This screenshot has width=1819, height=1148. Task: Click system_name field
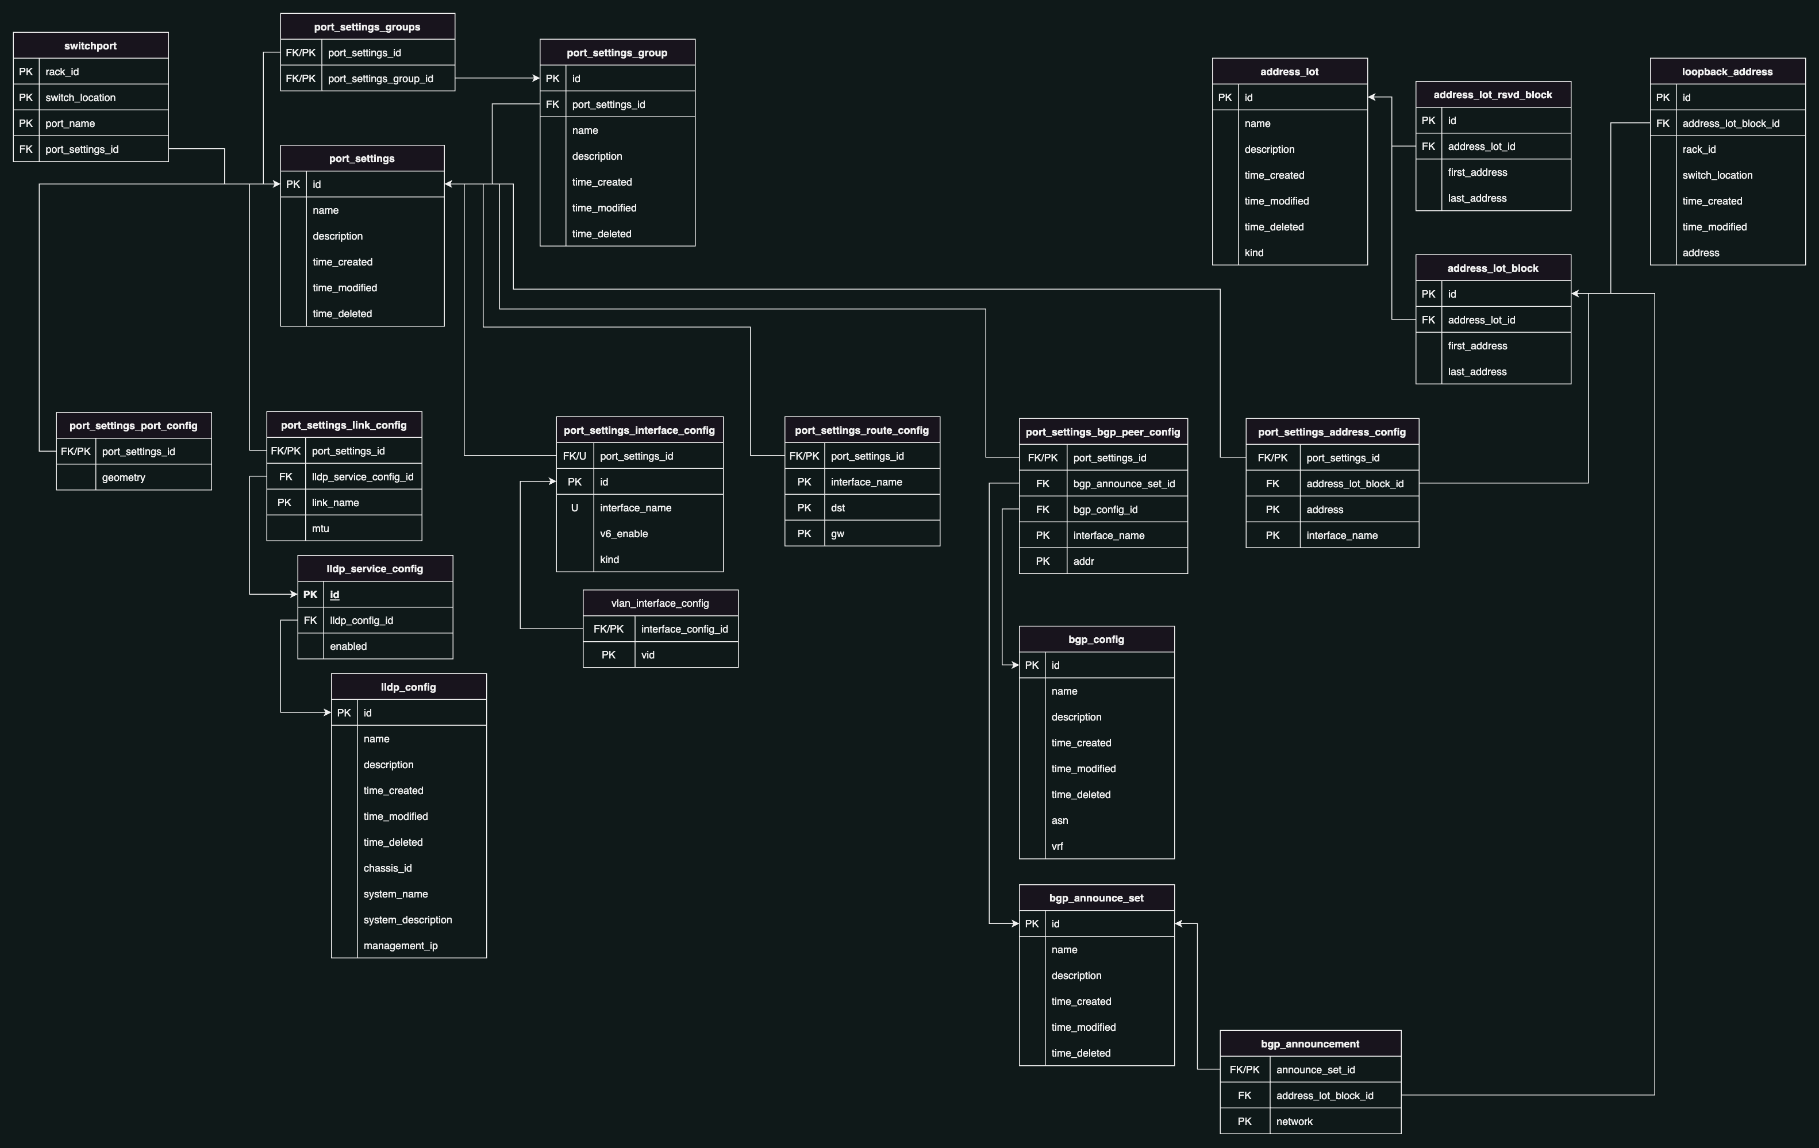[409, 893]
